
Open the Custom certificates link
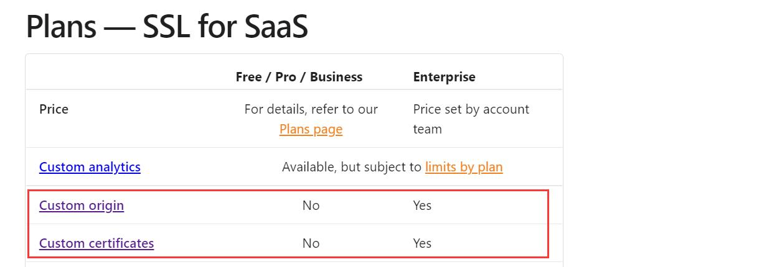(x=97, y=243)
